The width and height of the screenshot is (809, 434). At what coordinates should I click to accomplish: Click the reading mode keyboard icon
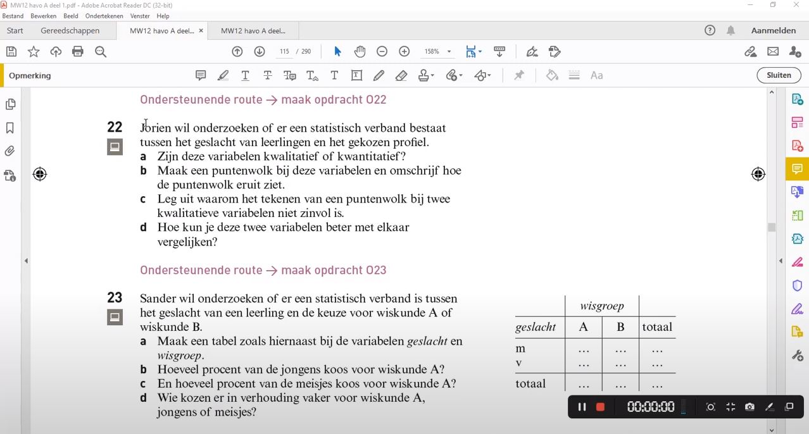click(x=499, y=52)
